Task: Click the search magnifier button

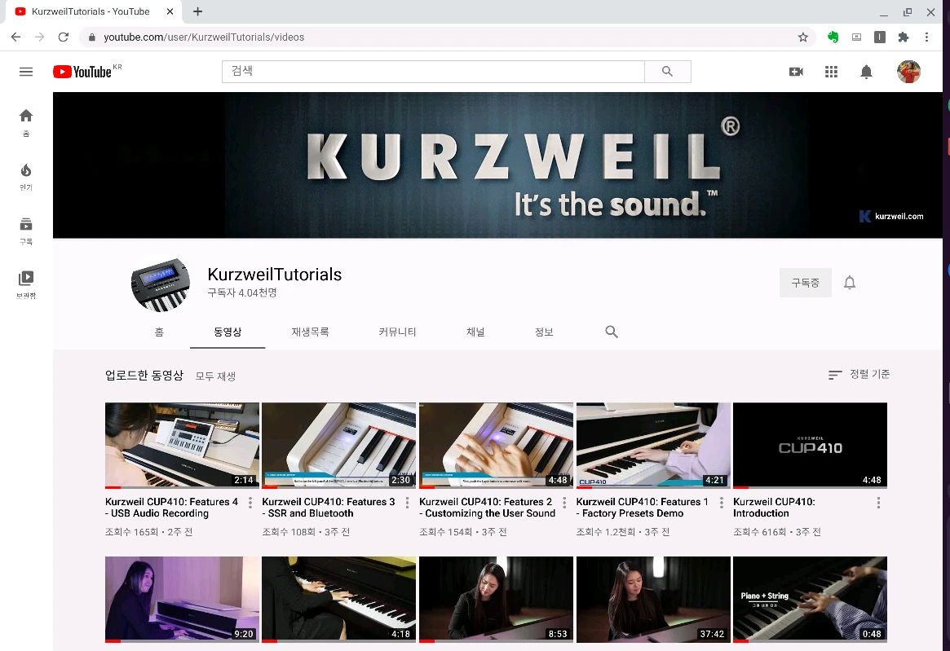Action: coord(668,72)
